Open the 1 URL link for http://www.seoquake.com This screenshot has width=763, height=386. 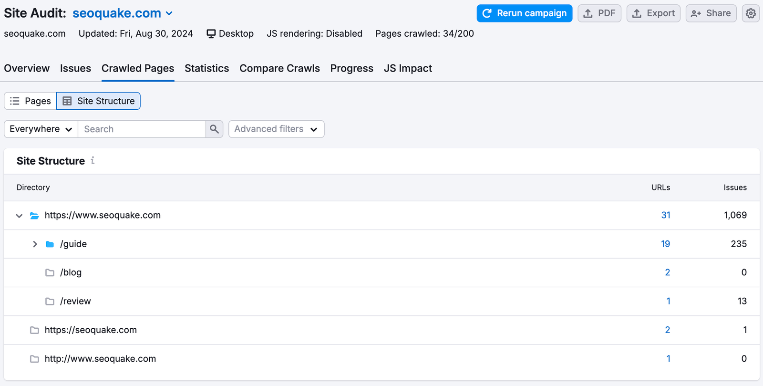tap(669, 358)
